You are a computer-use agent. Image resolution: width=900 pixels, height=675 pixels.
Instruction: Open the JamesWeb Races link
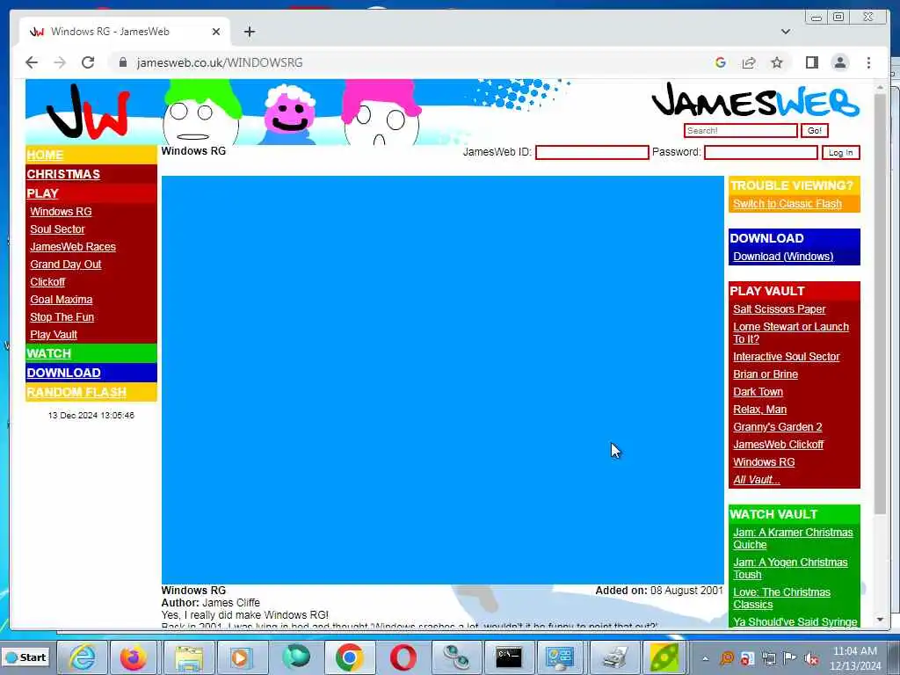click(73, 247)
